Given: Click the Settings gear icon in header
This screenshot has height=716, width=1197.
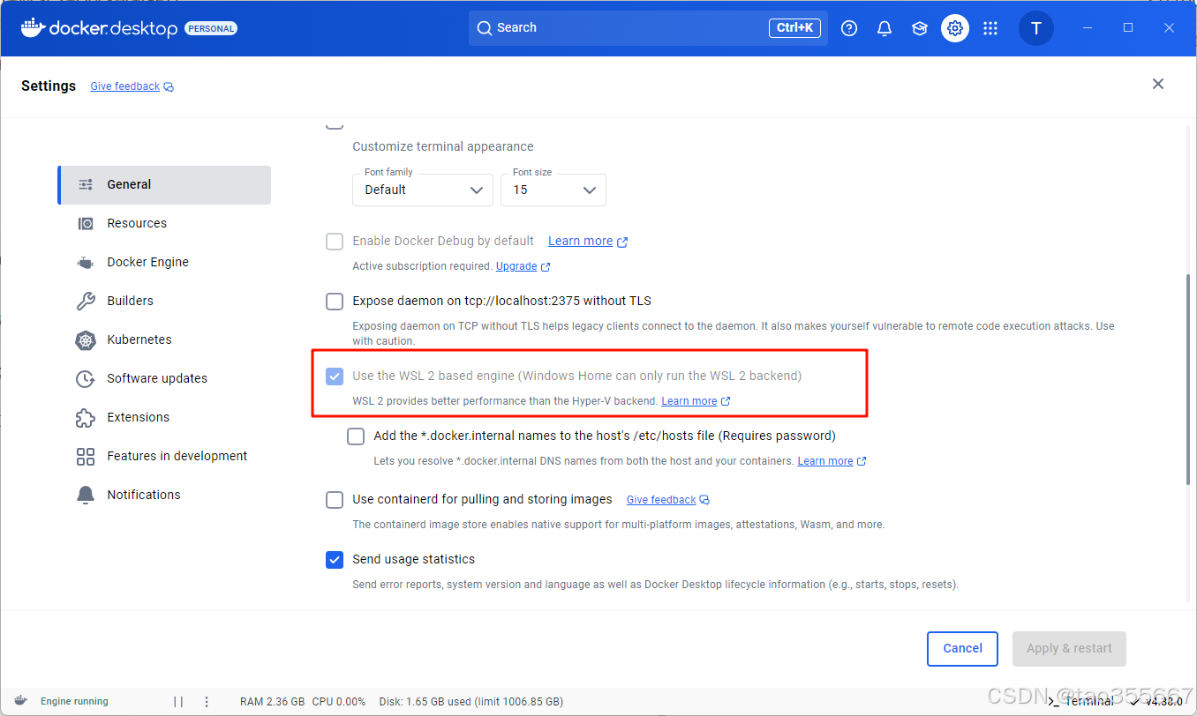Looking at the screenshot, I should 955,28.
